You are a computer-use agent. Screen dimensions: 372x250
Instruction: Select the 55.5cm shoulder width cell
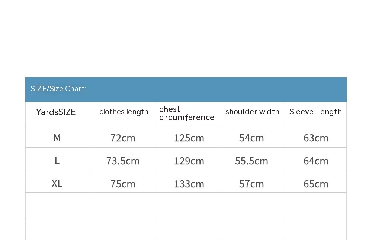click(x=251, y=161)
